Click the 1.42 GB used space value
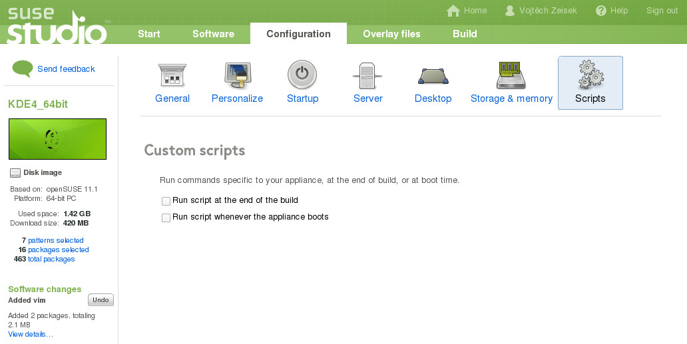687x344 pixels. 77,214
